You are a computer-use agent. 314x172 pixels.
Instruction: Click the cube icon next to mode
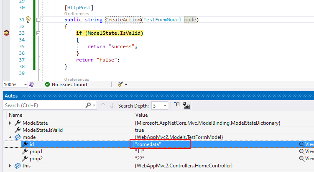tap(18, 137)
